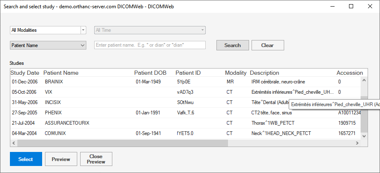Click the scroll down arrow in studies list
Image resolution: width=380 pixels, height=173 pixels.
tap(364, 135)
